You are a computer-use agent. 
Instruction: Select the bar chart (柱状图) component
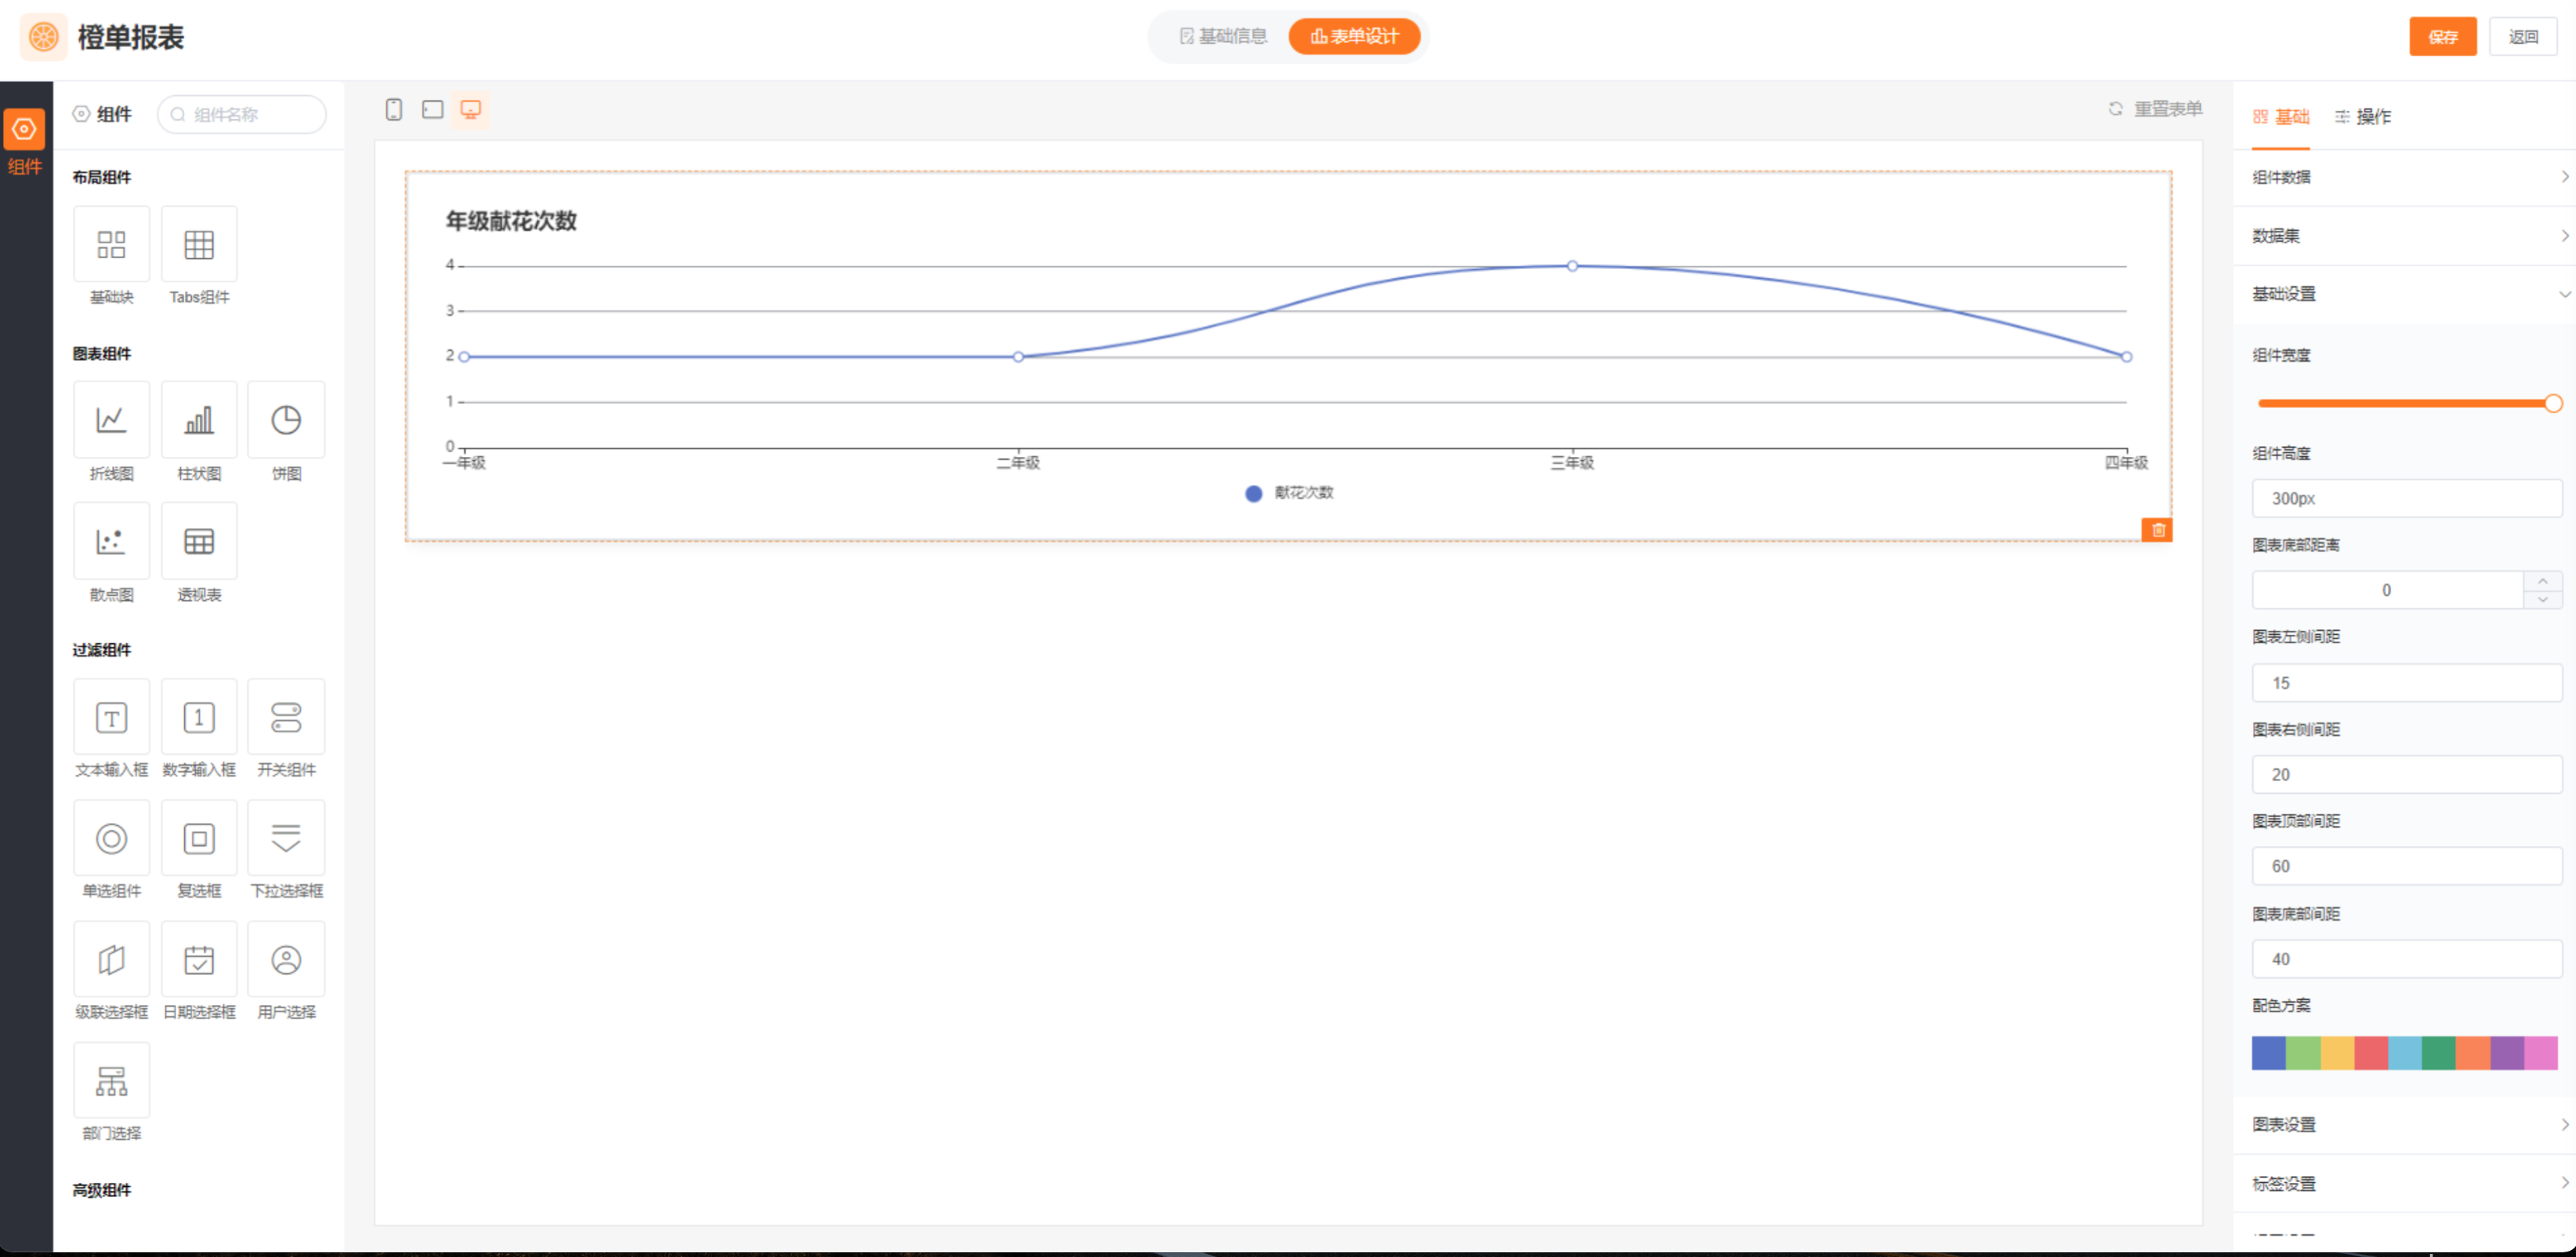tap(199, 420)
